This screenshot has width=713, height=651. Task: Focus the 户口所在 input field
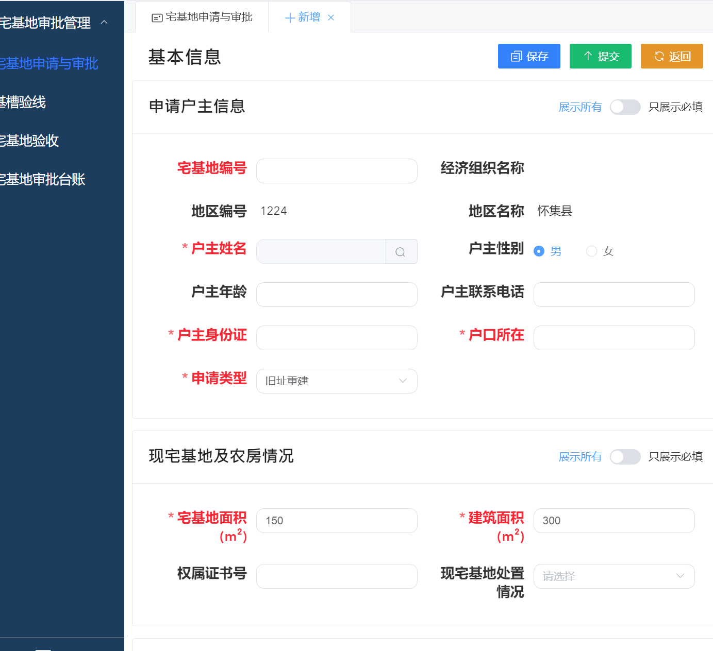click(614, 338)
